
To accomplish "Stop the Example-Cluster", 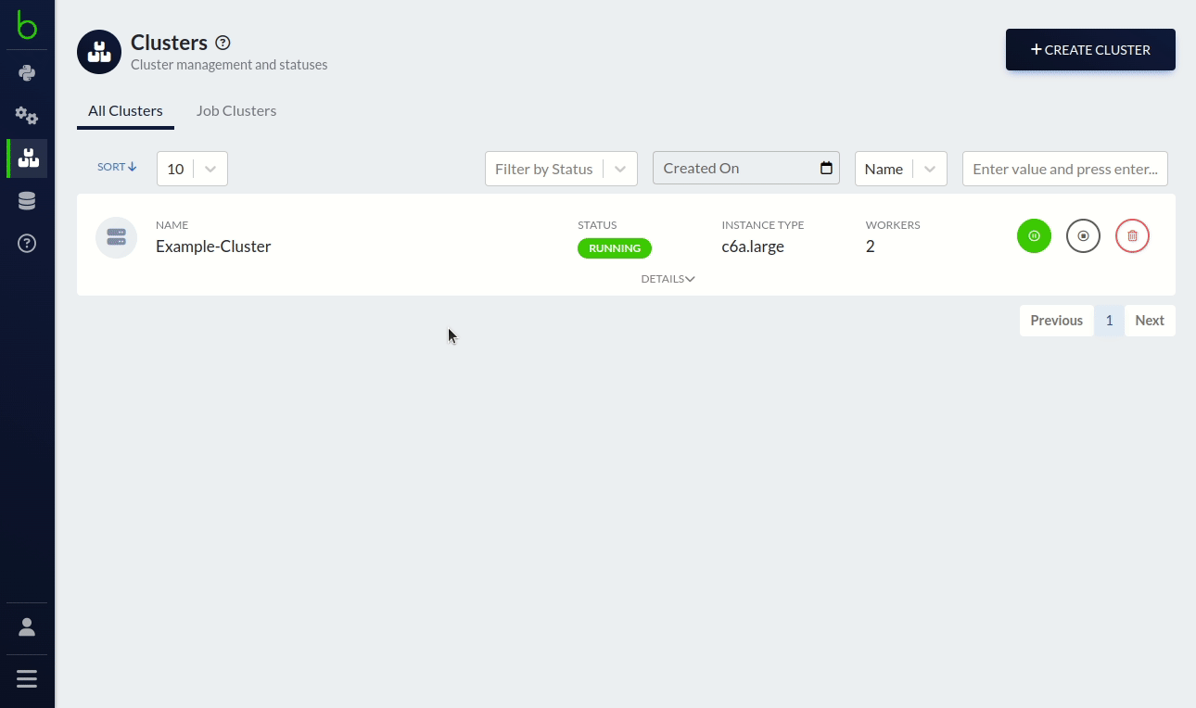I will [x=1083, y=236].
